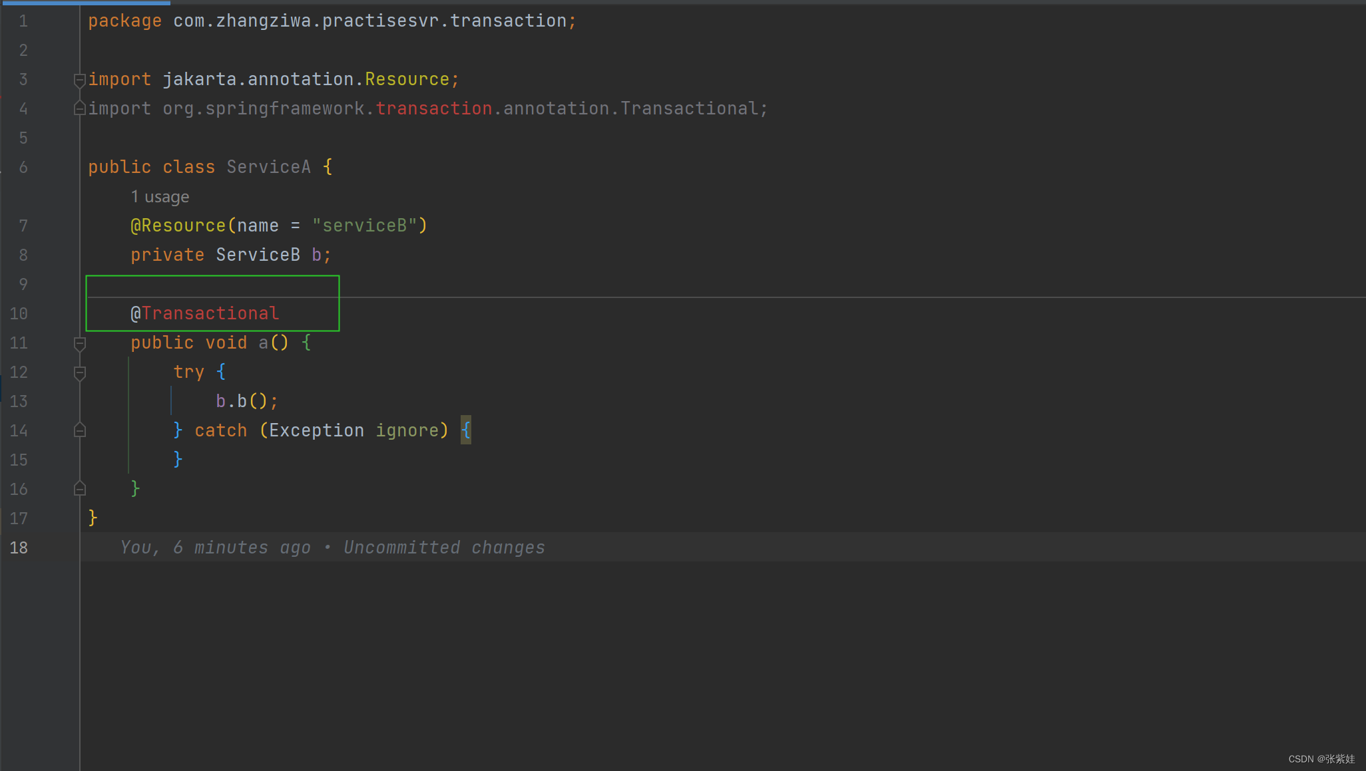Collapse method a() fold marker on line 11
The height and width of the screenshot is (771, 1366).
[x=79, y=343]
